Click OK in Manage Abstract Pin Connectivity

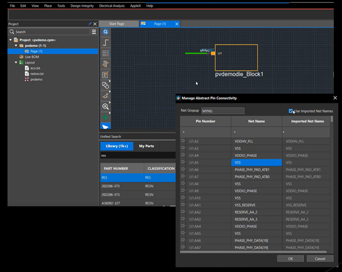click(290, 259)
